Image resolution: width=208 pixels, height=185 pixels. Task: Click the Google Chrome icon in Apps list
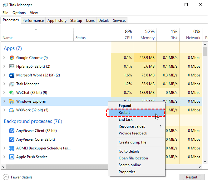pos(12,58)
